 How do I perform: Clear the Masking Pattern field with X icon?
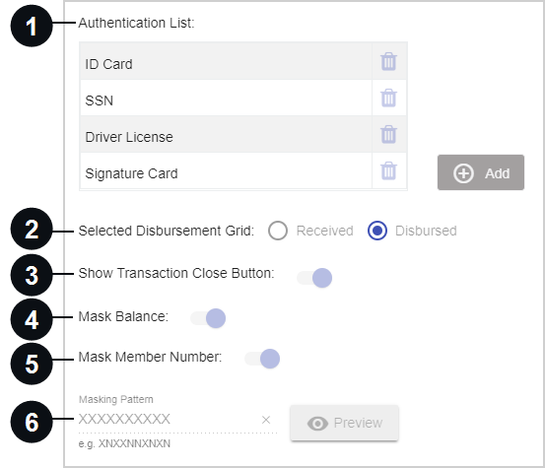pyautogui.click(x=266, y=420)
